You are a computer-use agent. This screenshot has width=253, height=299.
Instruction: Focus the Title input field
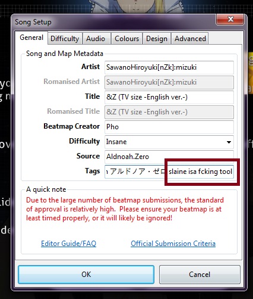tap(169, 97)
